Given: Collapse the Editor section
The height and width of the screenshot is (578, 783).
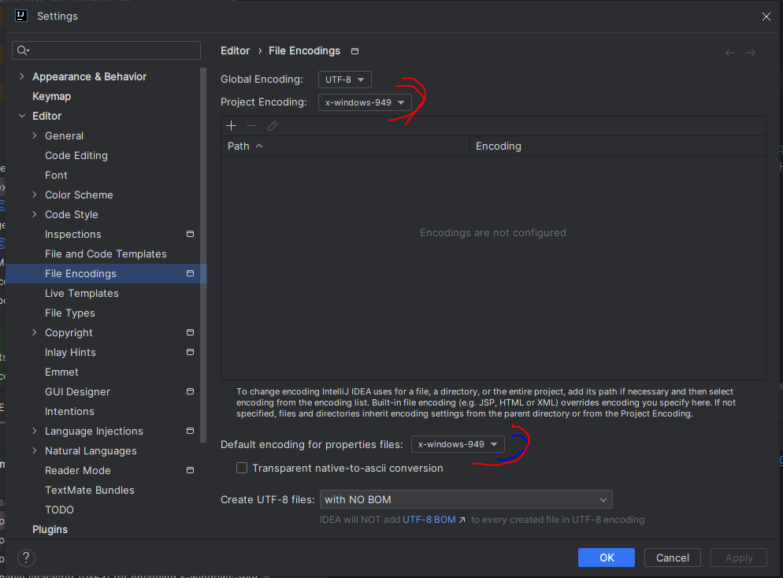Looking at the screenshot, I should [21, 116].
